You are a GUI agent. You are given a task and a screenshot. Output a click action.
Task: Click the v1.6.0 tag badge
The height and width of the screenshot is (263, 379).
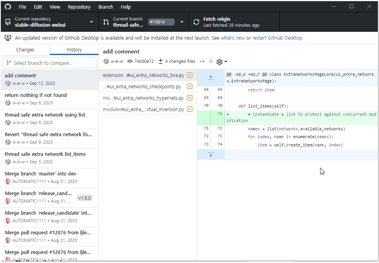pos(84,198)
